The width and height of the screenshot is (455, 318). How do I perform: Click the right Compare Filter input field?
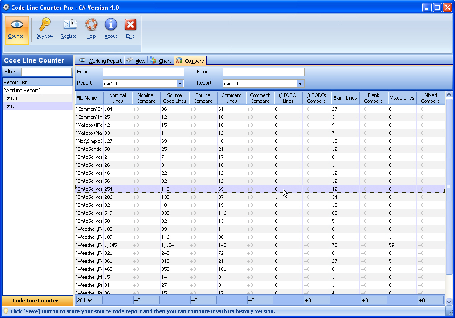point(264,72)
